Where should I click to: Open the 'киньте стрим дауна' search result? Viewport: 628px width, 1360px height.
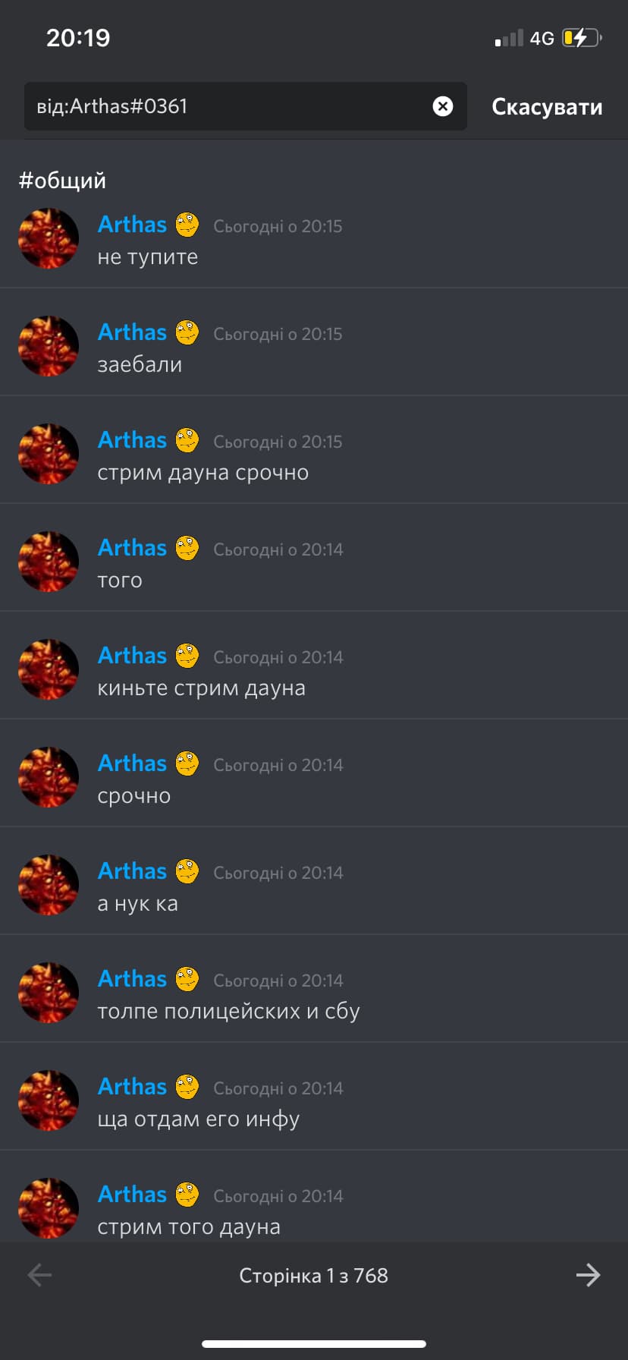pyautogui.click(x=314, y=666)
